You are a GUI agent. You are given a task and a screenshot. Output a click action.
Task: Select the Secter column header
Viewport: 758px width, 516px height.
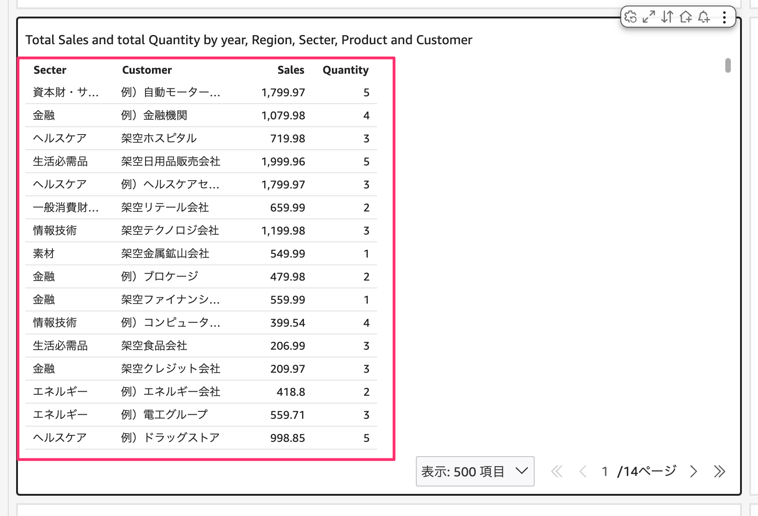tap(49, 70)
